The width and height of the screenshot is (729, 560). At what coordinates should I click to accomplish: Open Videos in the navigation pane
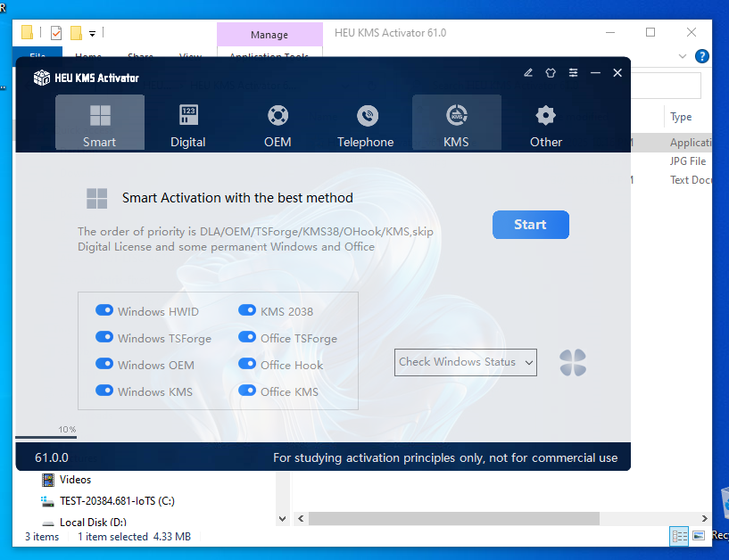tap(75, 480)
